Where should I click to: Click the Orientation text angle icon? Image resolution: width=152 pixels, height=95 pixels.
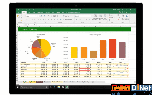tap(58, 16)
